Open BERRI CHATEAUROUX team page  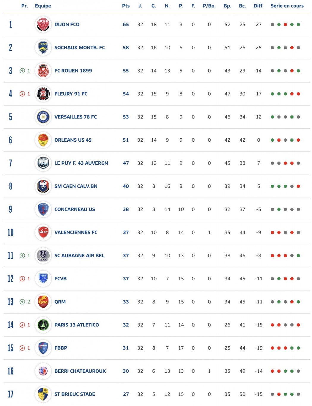tap(80, 371)
